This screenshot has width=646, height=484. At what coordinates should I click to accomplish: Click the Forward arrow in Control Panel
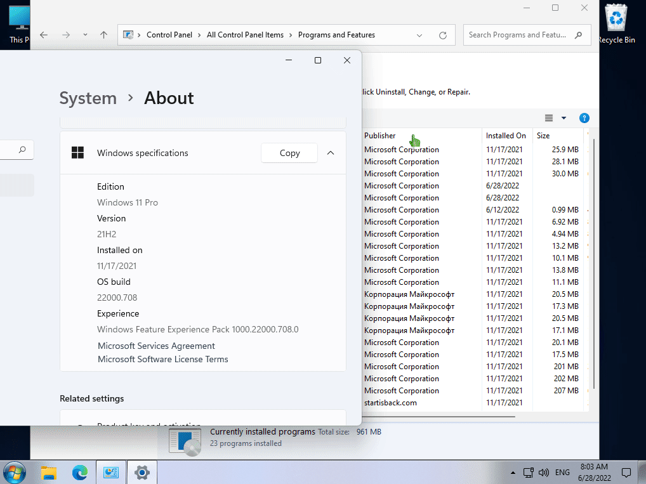tap(66, 35)
